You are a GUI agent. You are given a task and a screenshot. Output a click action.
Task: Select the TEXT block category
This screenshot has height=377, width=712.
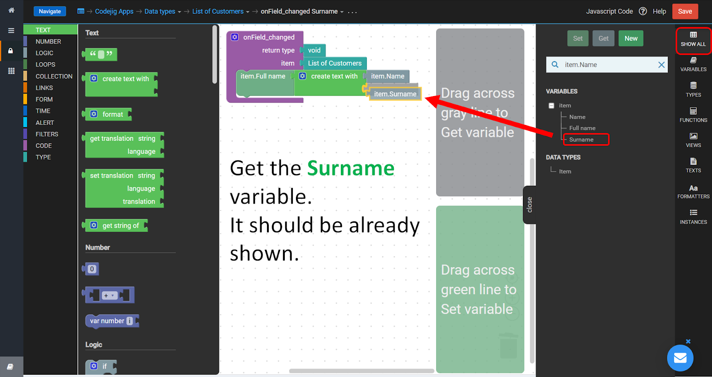point(50,30)
